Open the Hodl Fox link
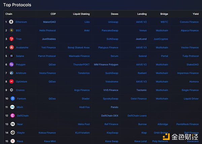This screenshot has height=144, width=202. pyautogui.click(x=85, y=107)
